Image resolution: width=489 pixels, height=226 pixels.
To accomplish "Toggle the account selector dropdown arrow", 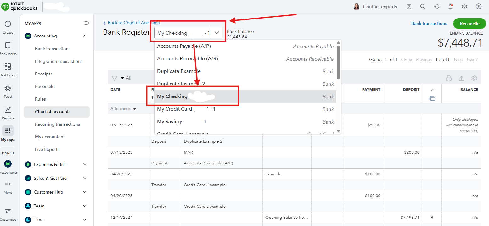I will point(217,33).
